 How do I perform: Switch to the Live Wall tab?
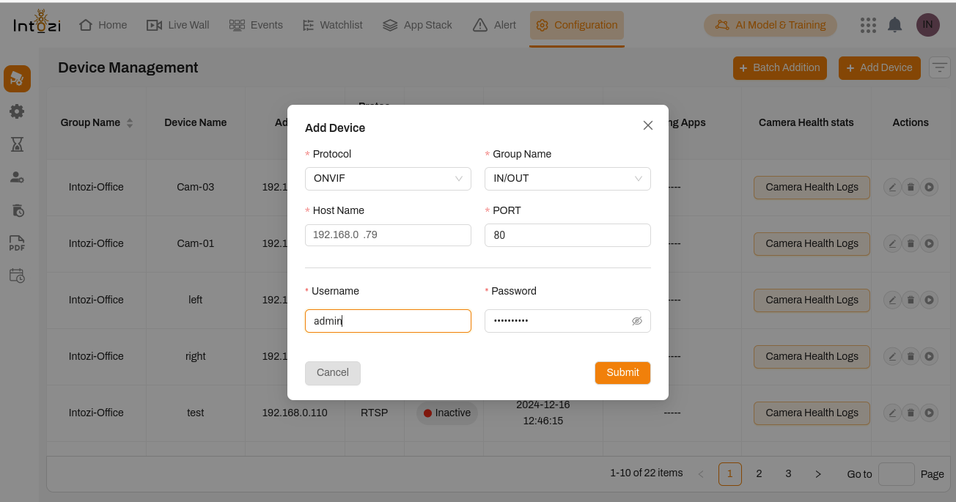coord(178,25)
